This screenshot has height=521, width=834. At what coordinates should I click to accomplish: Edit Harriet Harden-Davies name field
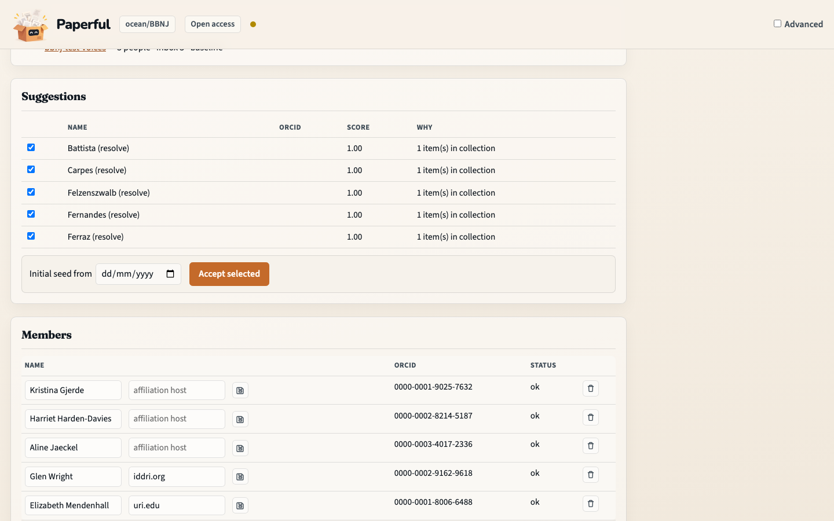[73, 419]
